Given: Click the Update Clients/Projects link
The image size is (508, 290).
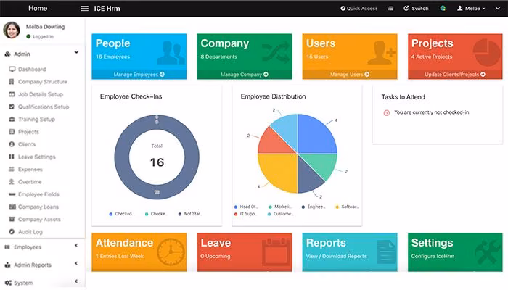Looking at the screenshot, I should (455, 75).
